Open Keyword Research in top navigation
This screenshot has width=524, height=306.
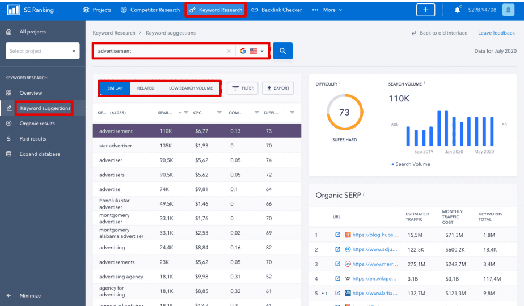[215, 10]
